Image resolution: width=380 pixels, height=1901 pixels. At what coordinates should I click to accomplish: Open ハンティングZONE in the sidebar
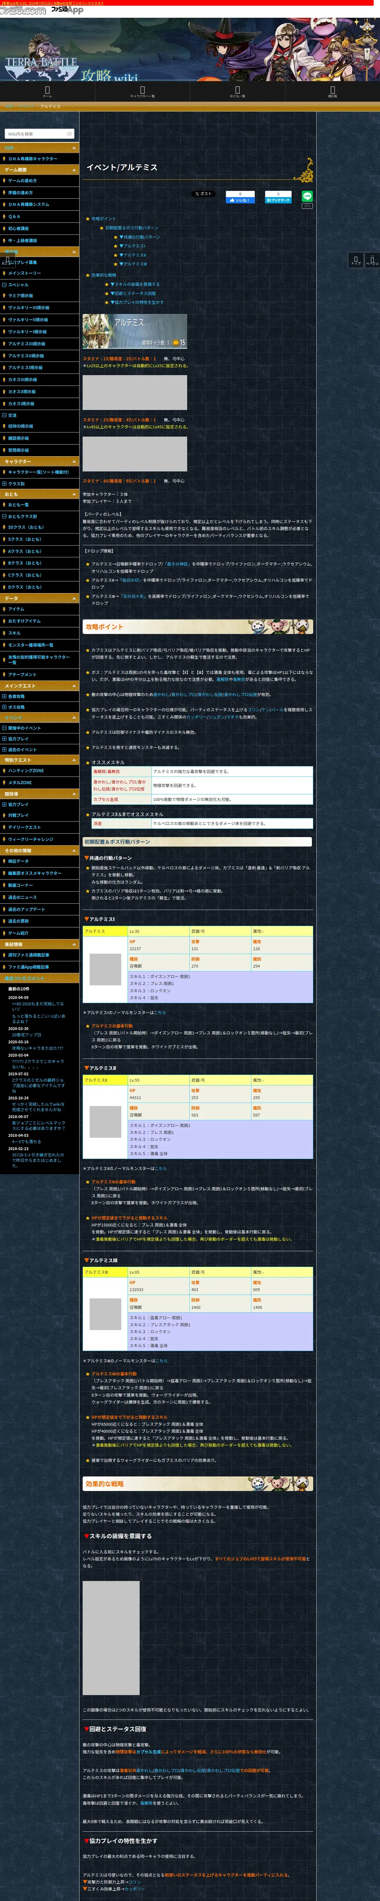coord(26,771)
